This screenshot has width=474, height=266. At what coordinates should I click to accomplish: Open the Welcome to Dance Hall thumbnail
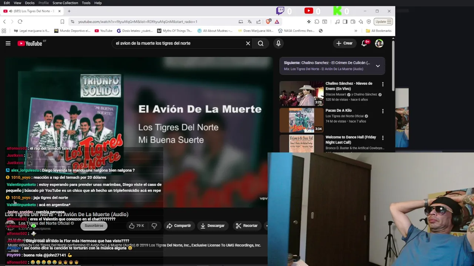[301, 144]
